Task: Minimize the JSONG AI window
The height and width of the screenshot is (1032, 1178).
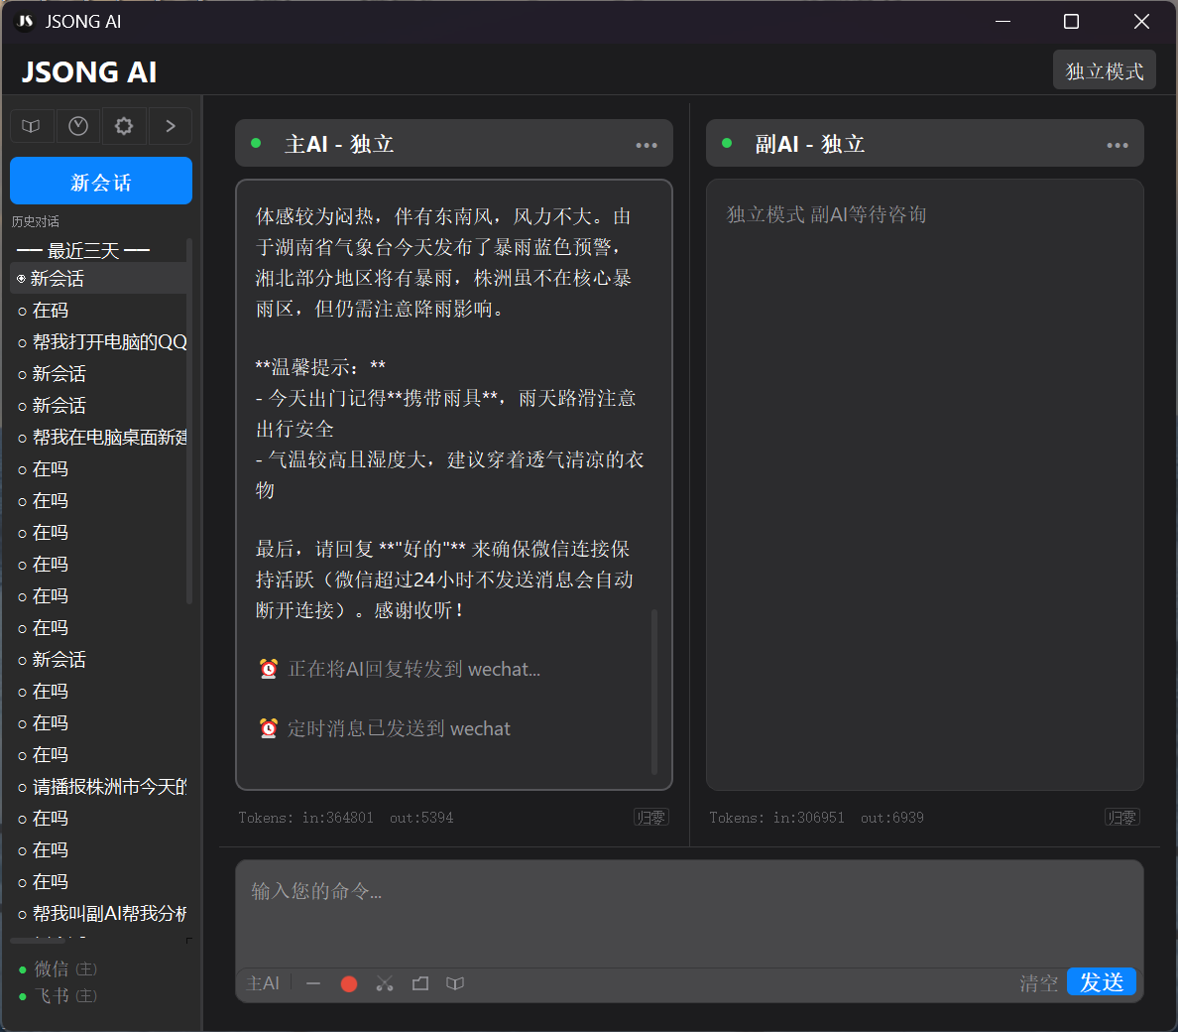Action: [x=1002, y=21]
